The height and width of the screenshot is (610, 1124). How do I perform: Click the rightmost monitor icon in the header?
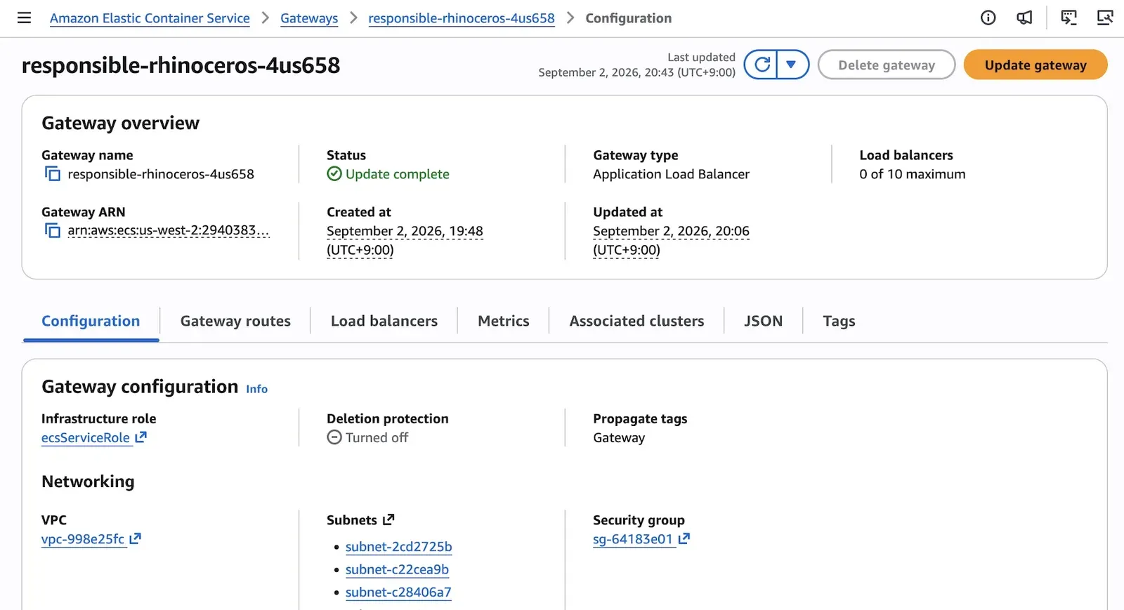tap(1105, 18)
